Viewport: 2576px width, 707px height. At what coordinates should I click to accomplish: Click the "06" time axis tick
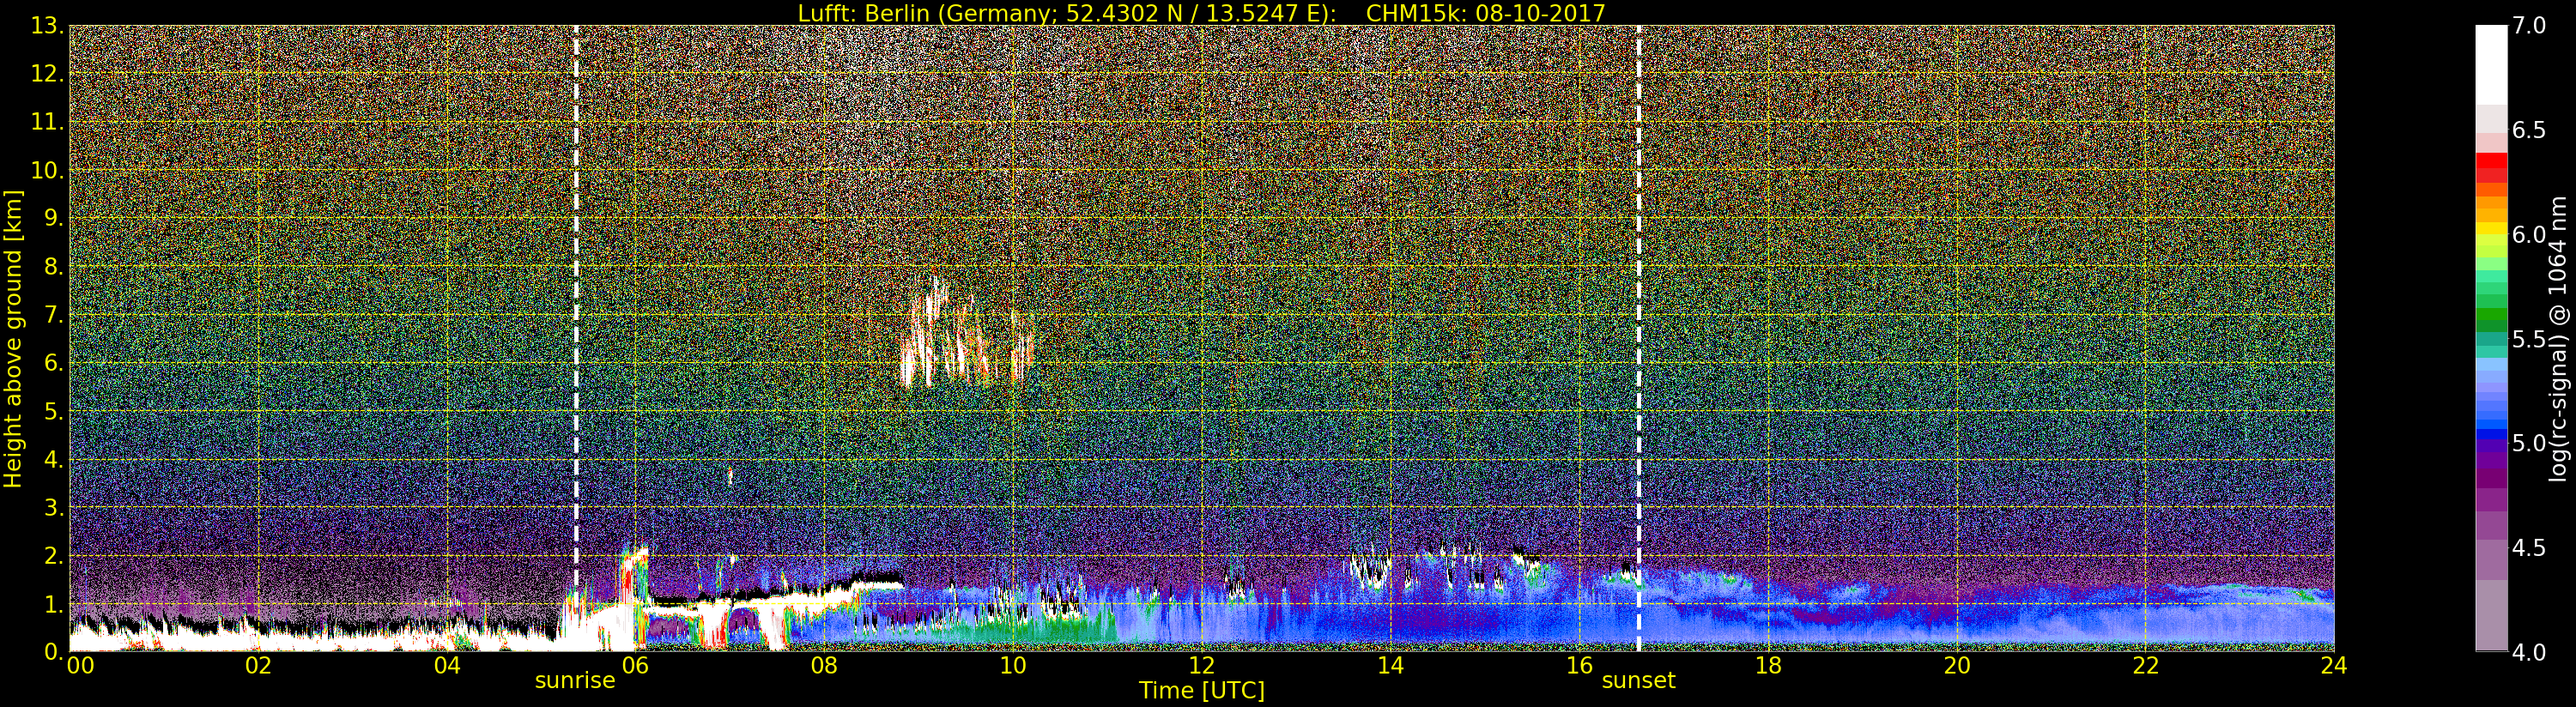[635, 666]
